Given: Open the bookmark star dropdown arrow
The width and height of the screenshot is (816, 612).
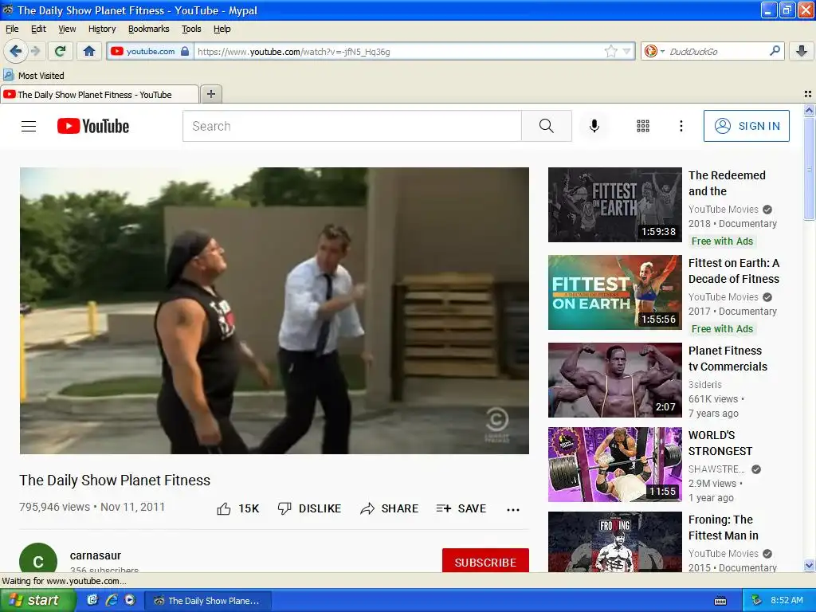Looking at the screenshot, I should [626, 52].
